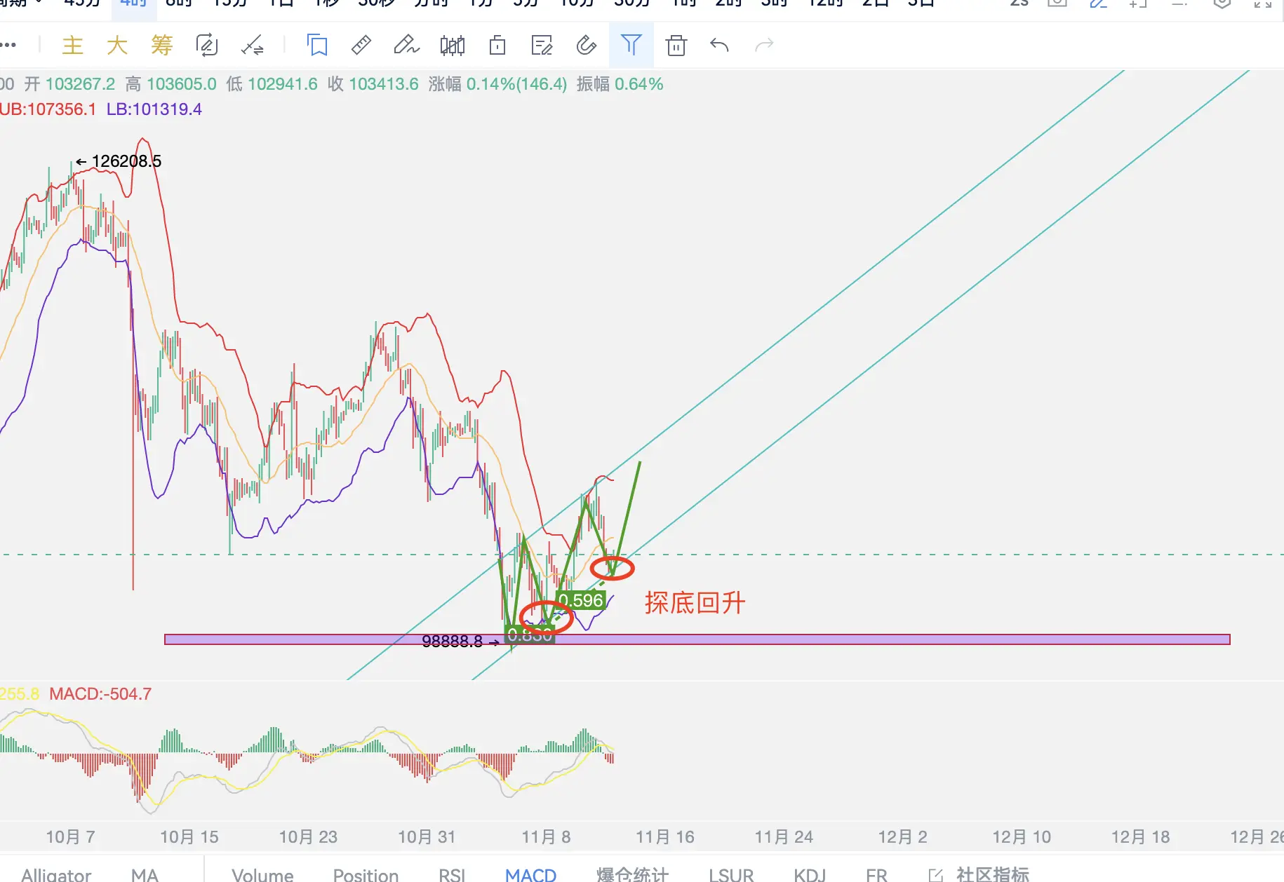Click the 振幅 0.64% amplitude value
1284x882 pixels.
point(620,84)
